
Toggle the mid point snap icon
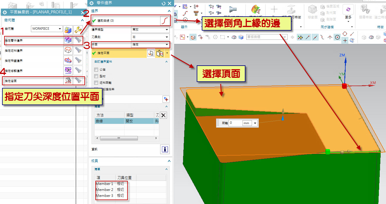click(x=315, y=37)
